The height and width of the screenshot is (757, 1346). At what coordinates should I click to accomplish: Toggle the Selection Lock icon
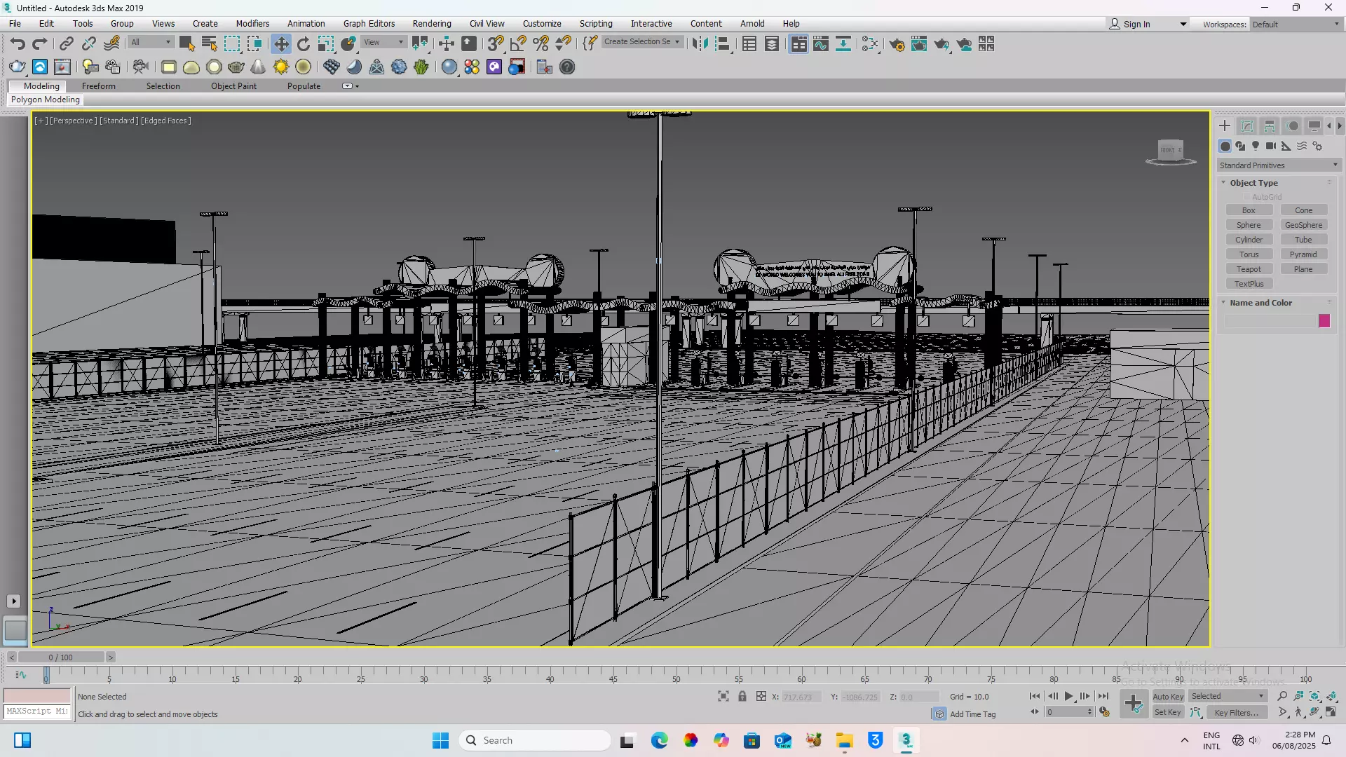(742, 696)
